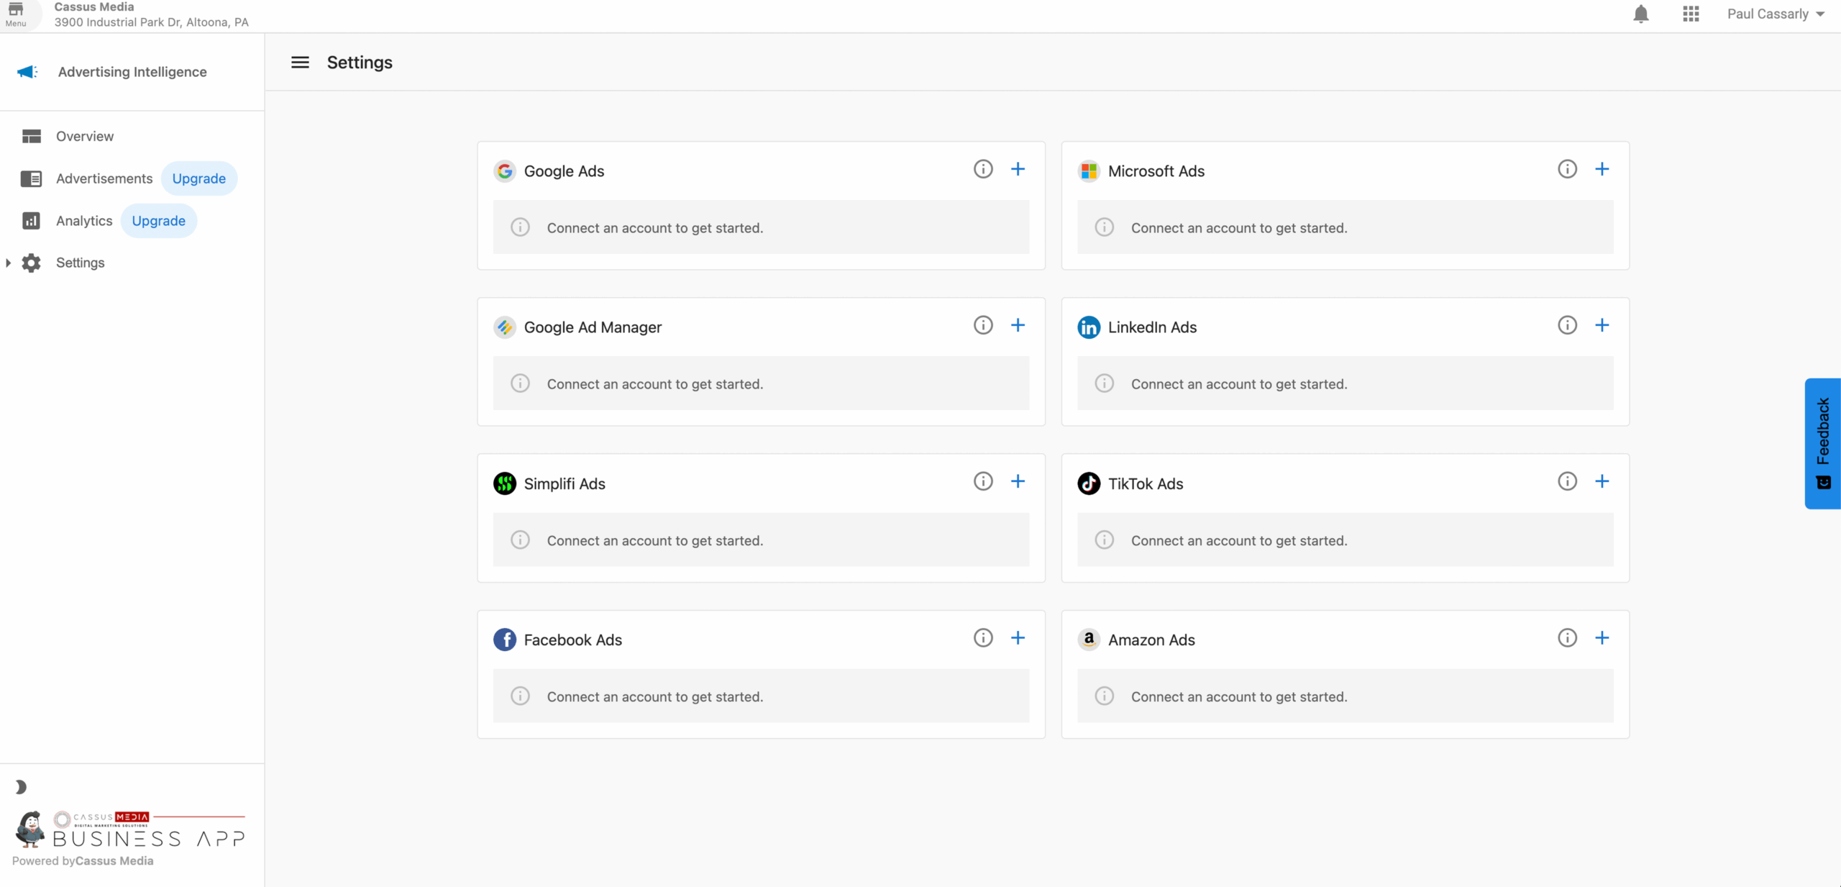Show TikTok Ads info
1841x887 pixels.
1567,481
